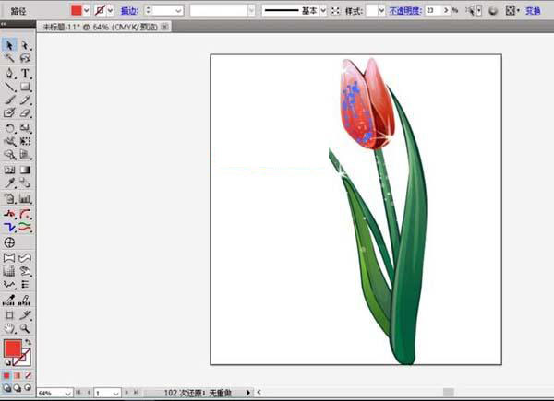Select the Free Transform tool
This screenshot has width=554, height=401.
point(25,141)
